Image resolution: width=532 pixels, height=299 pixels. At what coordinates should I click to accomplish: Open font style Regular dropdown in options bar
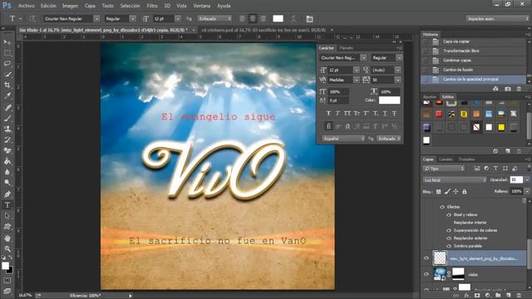[133, 18]
